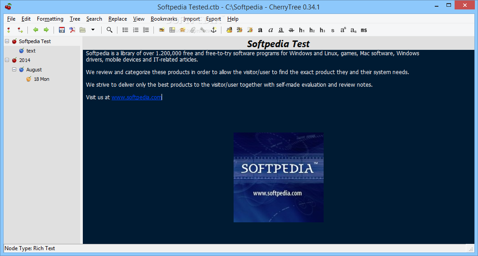Screen dimensions: 478x256
Task: Open the Bookmarks menu
Action: (x=164, y=19)
